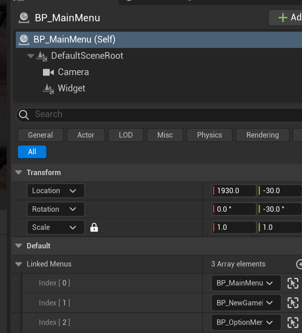The height and width of the screenshot is (333, 302).
Task: Collapse the Transform section
Action: (19, 172)
